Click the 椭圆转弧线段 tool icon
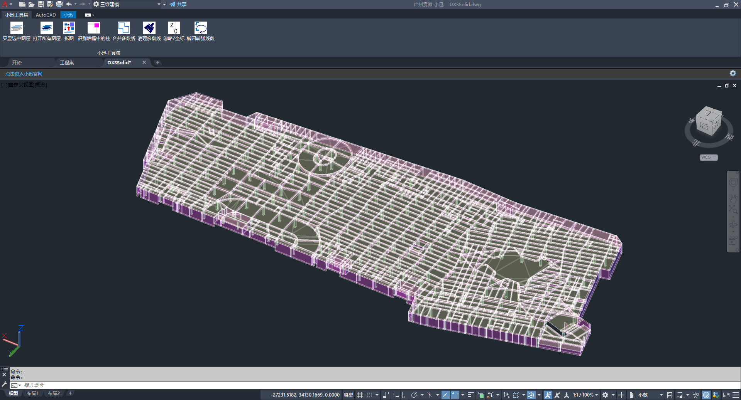 click(x=201, y=28)
